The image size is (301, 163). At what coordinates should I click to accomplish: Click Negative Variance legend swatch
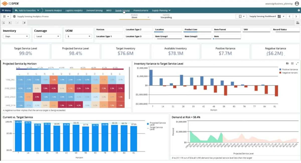[280, 73]
